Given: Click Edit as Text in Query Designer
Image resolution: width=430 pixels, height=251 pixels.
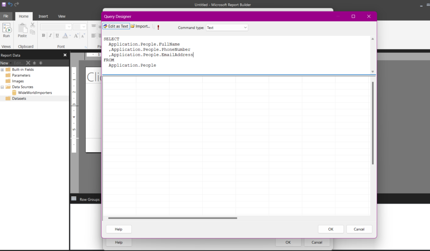Looking at the screenshot, I should 116,26.
